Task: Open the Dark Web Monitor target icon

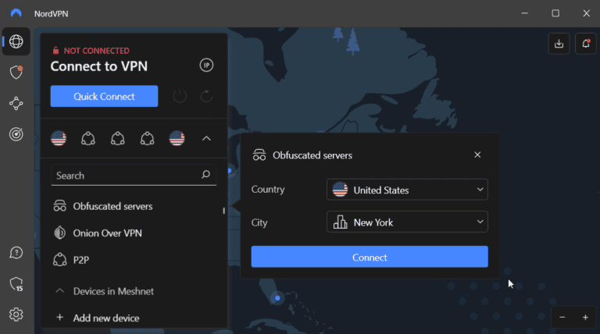Action: (x=16, y=134)
